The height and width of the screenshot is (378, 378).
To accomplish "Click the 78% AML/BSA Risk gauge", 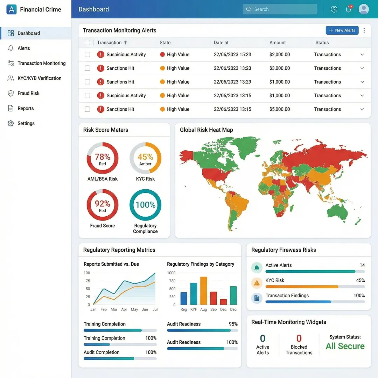I will pyautogui.click(x=103, y=158).
